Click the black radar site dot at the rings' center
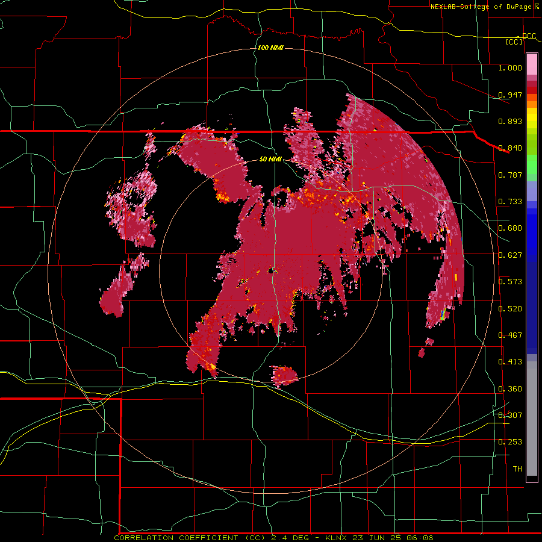This screenshot has width=542, height=542. pyautogui.click(x=270, y=270)
